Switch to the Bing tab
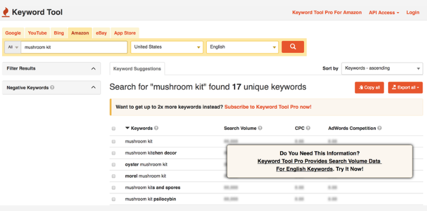 [59, 33]
